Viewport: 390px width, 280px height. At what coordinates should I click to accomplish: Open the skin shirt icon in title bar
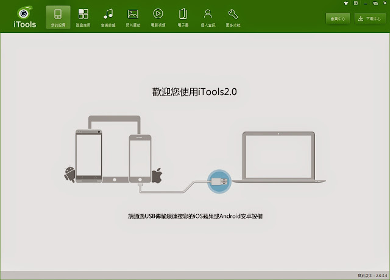coord(346,3)
